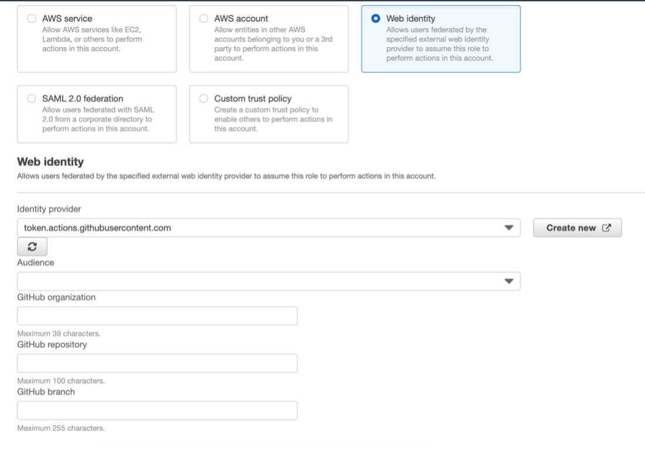Select the SAML 2.0 federation radio button

32,98
